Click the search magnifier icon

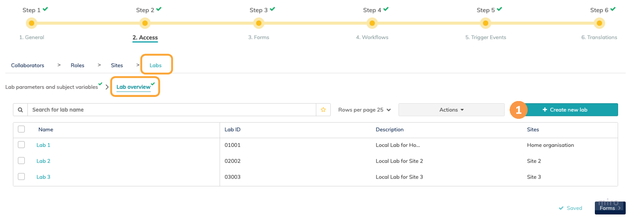(21, 110)
